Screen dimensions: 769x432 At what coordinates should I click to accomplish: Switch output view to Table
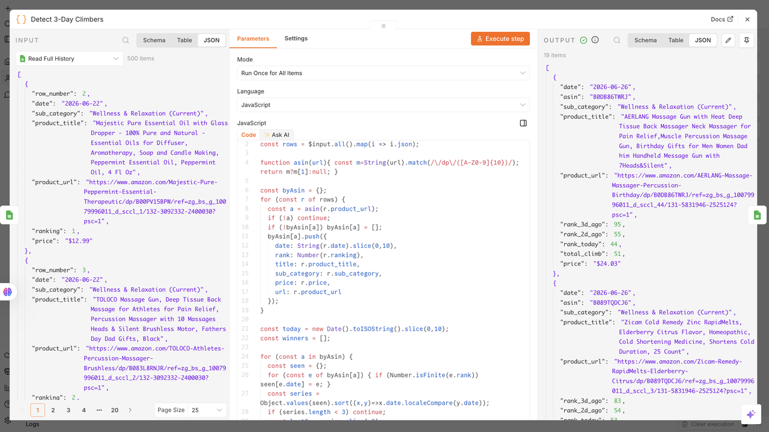pos(676,40)
